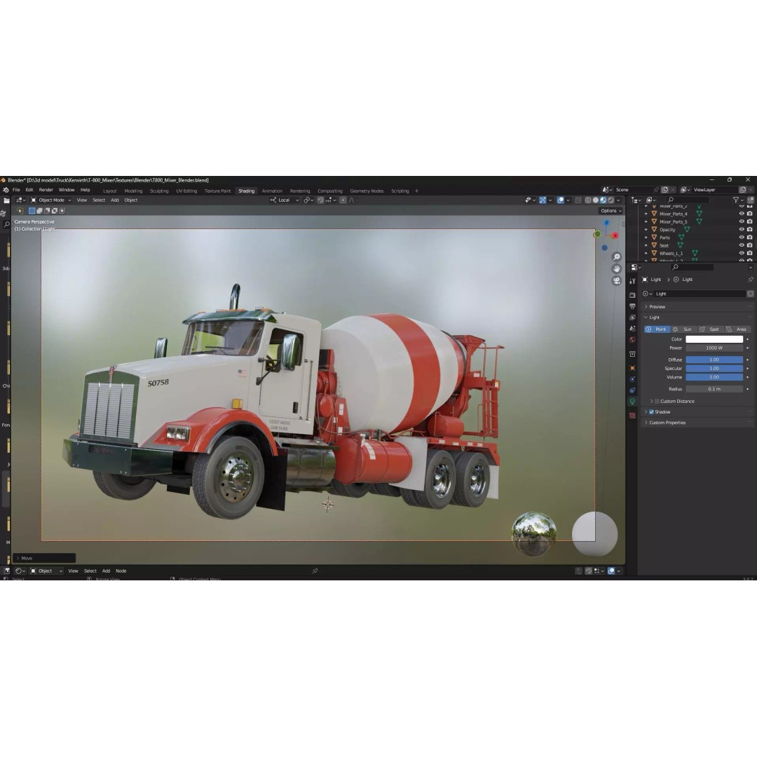Open the Light data properties tab

pyautogui.click(x=632, y=401)
